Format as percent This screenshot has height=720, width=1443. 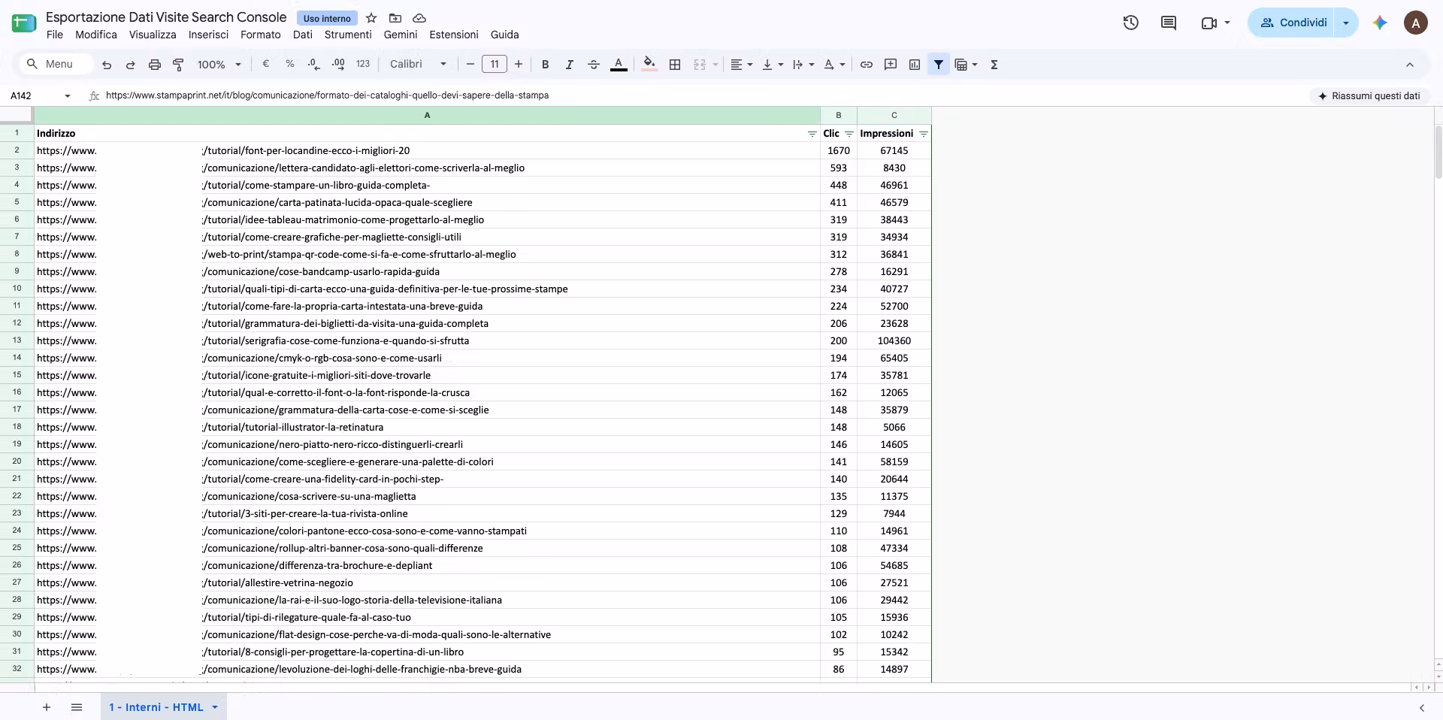click(x=289, y=65)
